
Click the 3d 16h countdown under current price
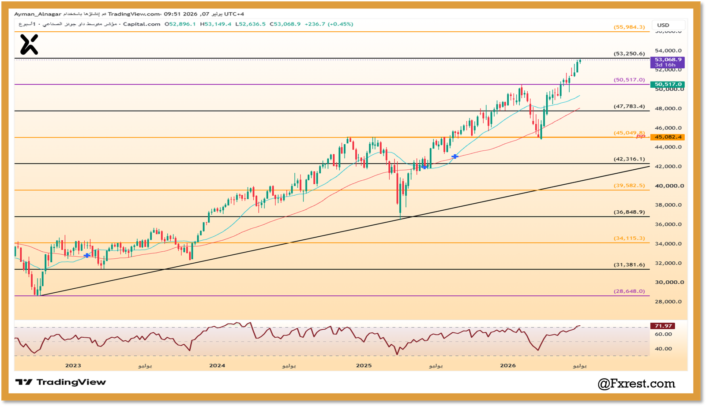click(x=665, y=65)
